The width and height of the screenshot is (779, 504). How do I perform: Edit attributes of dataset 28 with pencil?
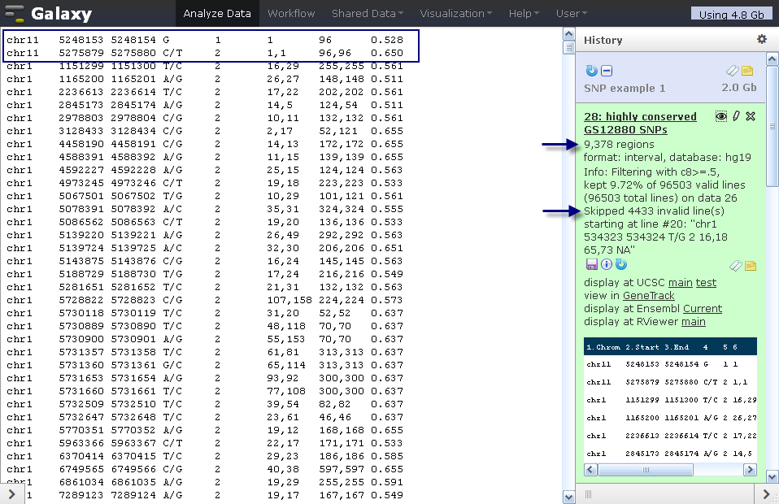pos(736,116)
